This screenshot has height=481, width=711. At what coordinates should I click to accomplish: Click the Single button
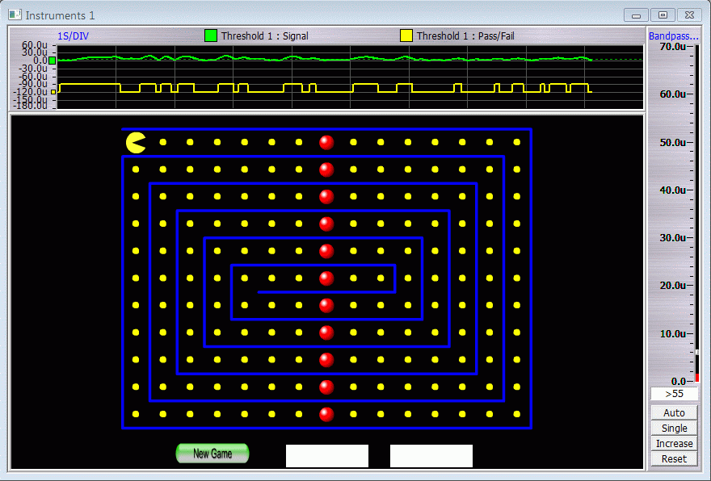(x=674, y=428)
